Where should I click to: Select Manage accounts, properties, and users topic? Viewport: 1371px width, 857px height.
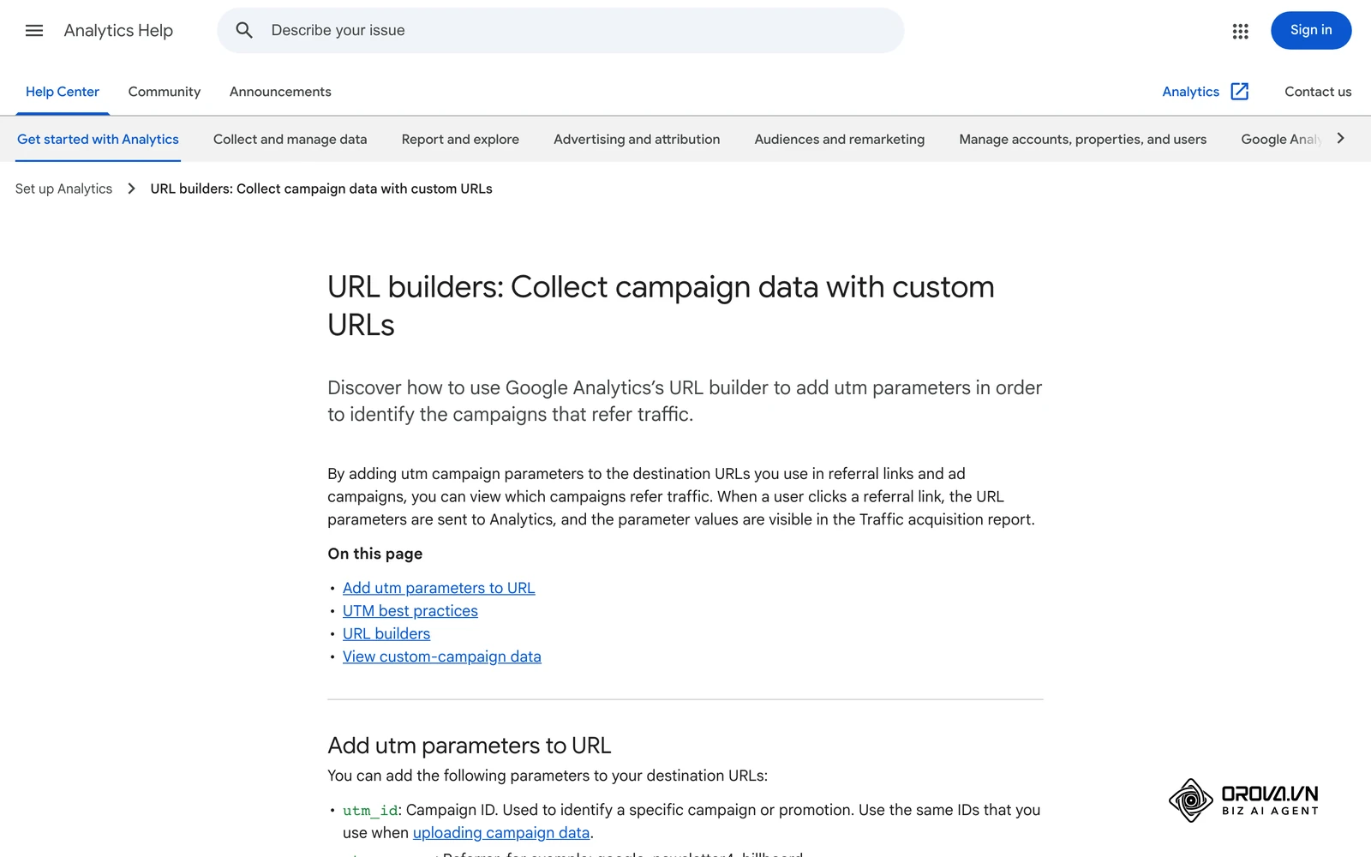[1083, 139]
